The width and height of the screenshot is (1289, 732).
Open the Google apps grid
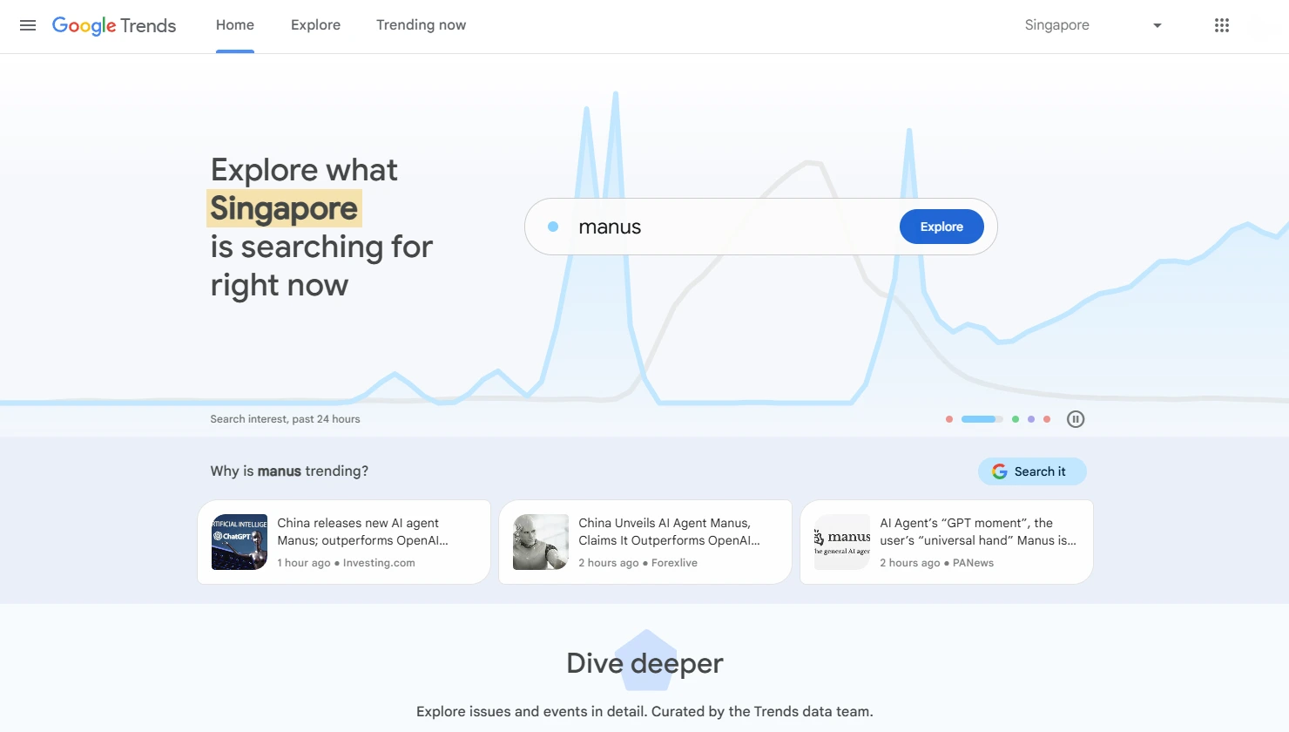[x=1222, y=25]
